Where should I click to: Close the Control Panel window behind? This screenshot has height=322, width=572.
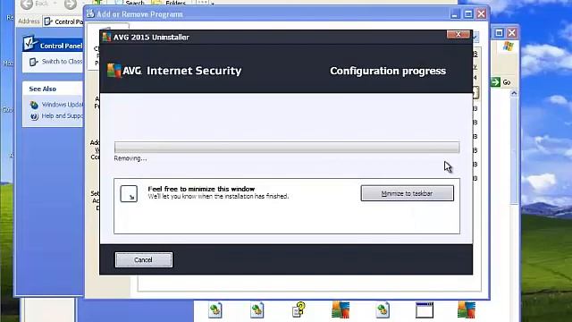point(512,33)
